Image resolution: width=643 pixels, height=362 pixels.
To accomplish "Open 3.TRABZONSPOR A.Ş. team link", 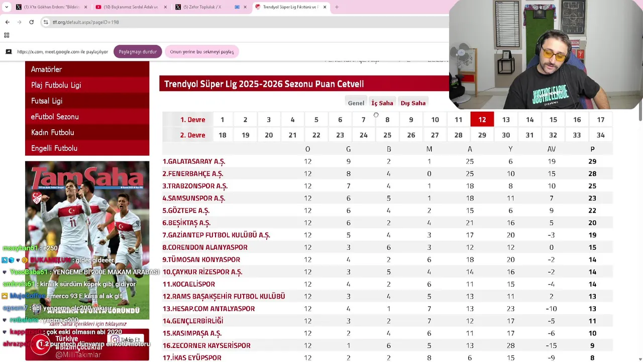I will coord(195,186).
